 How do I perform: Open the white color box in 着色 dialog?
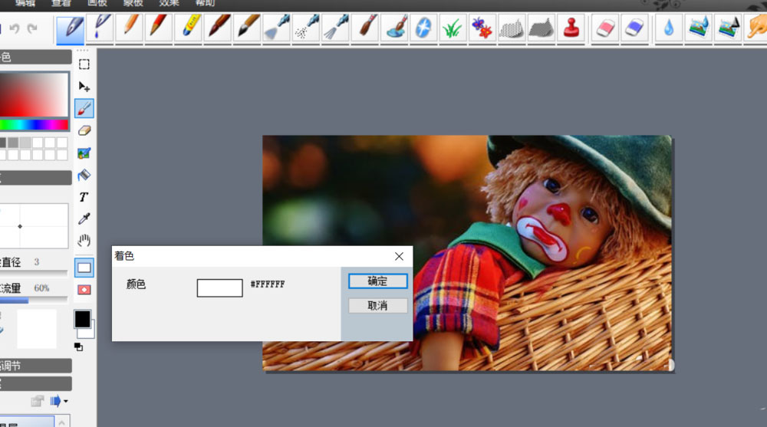(x=219, y=287)
